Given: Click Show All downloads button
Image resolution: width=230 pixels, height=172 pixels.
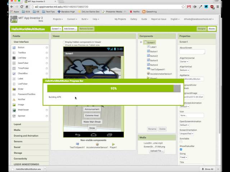Looking at the screenshot, I should click(208, 169).
